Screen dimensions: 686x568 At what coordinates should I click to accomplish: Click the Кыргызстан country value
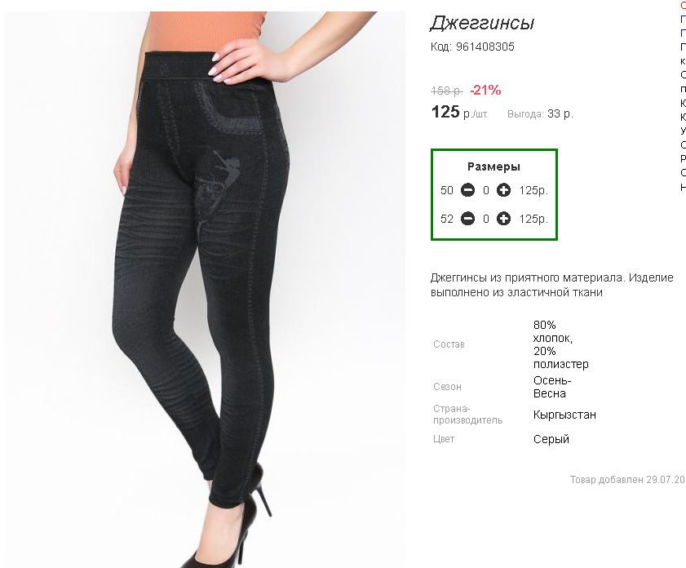(564, 415)
